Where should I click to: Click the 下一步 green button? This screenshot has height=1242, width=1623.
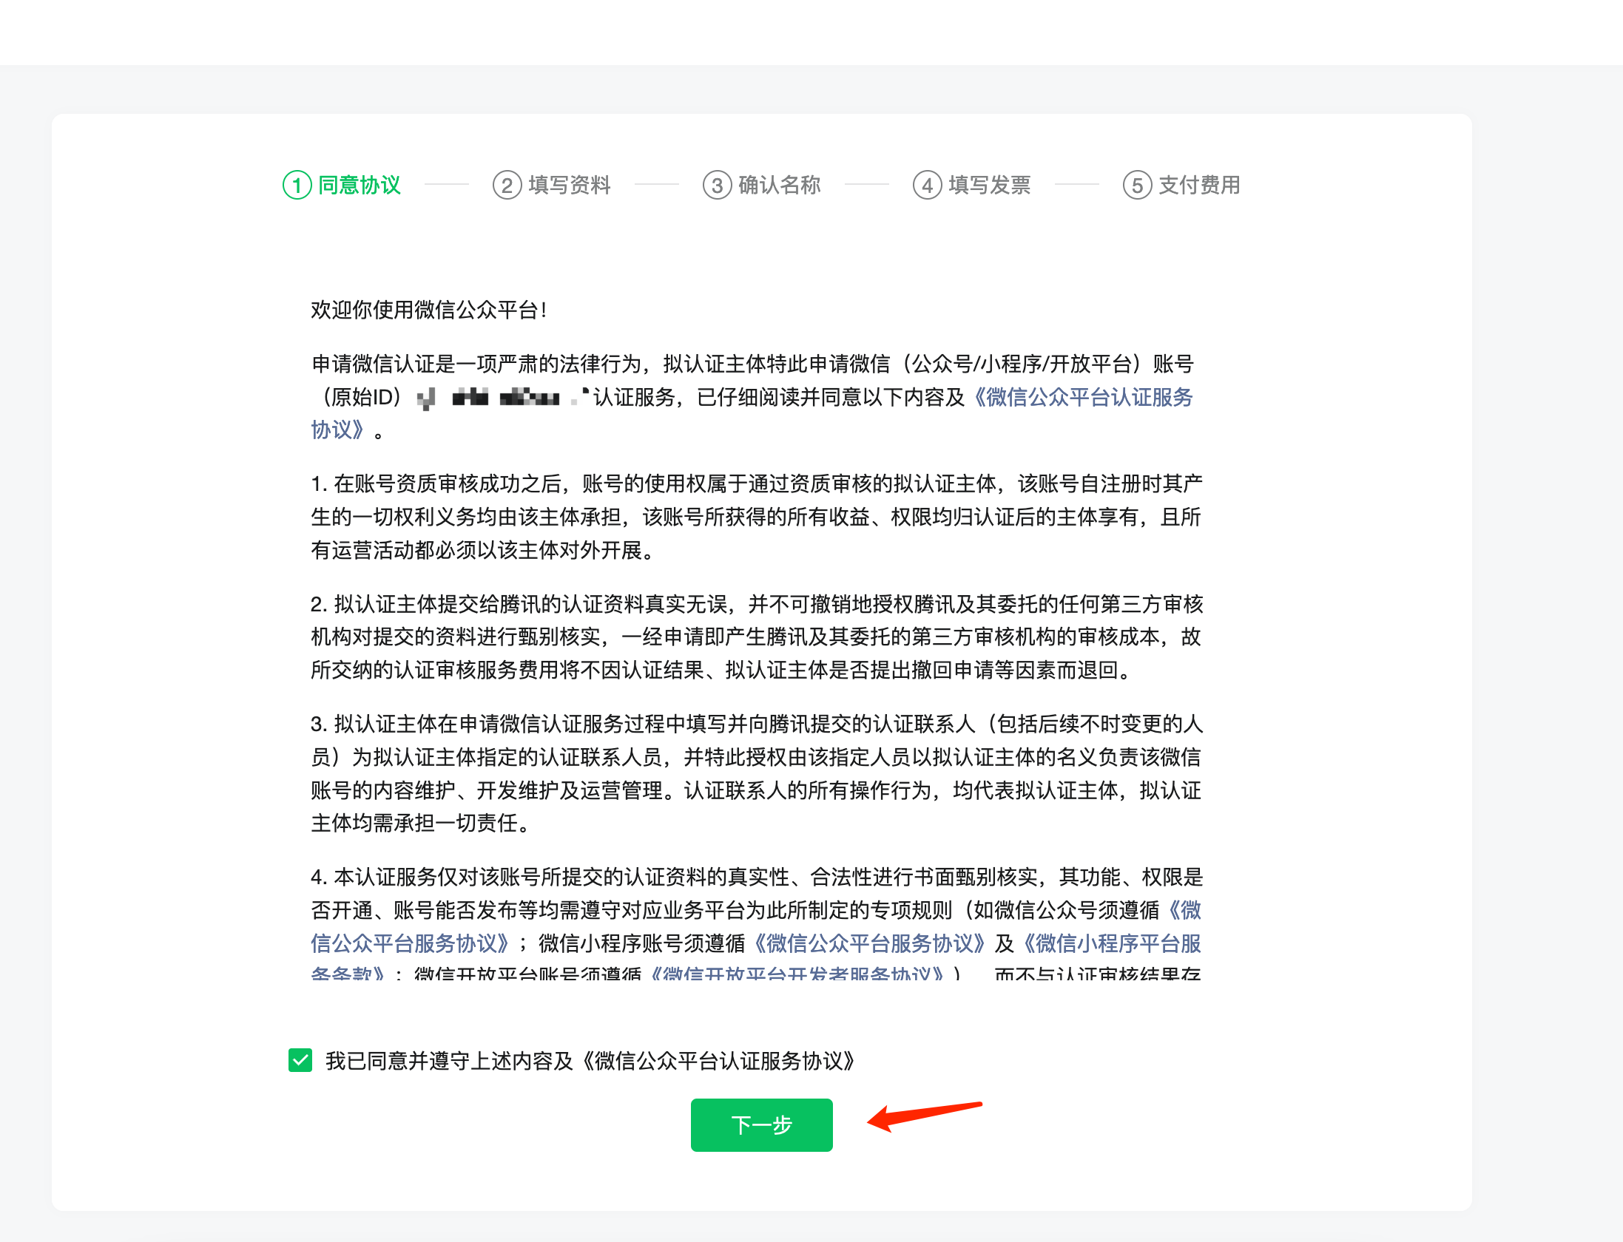tap(761, 1124)
